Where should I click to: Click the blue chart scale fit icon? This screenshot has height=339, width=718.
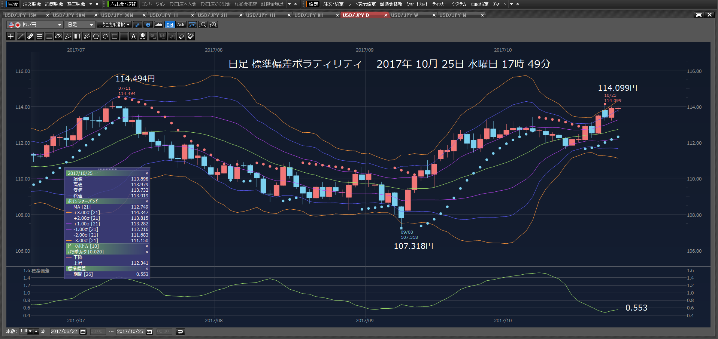click(x=193, y=25)
